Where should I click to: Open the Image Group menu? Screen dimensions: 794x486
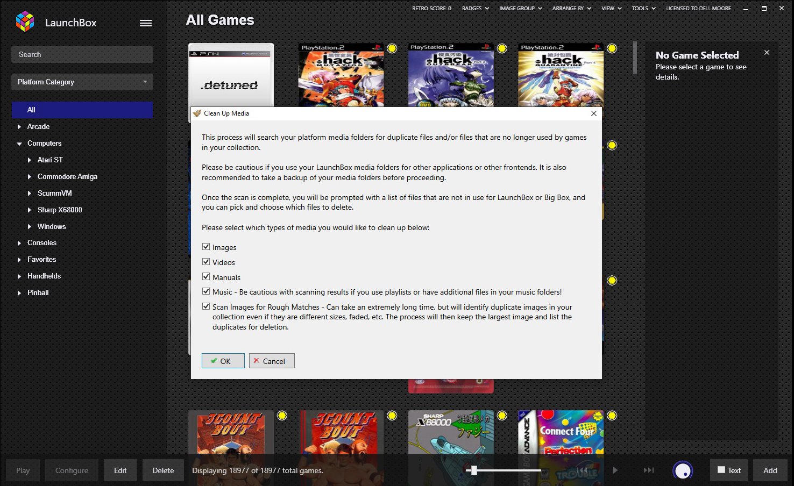coord(521,8)
